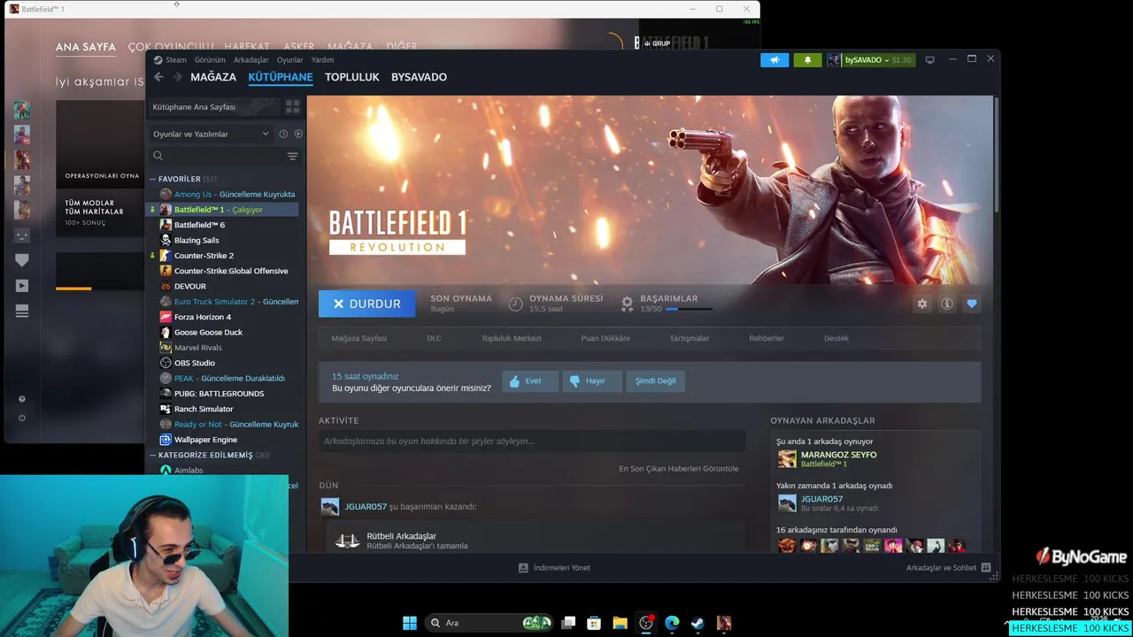Focus the Windows taskbar search box

click(x=489, y=623)
